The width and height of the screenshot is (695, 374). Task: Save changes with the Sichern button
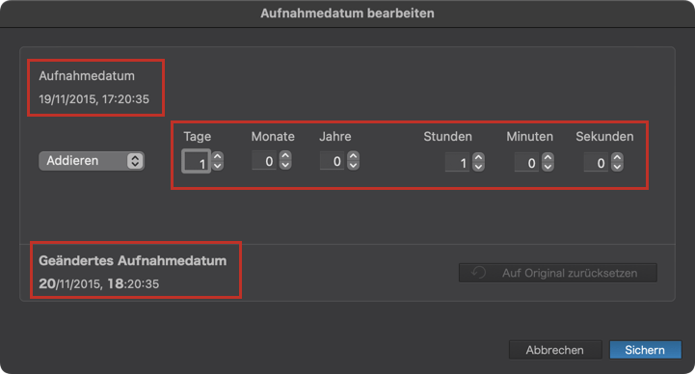[x=646, y=350]
